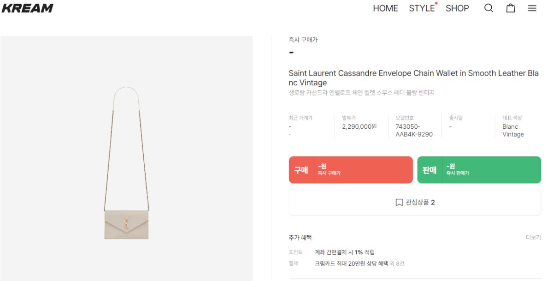Click the KREAM logo
Viewport: 553px width, 281px height.
(x=28, y=8)
